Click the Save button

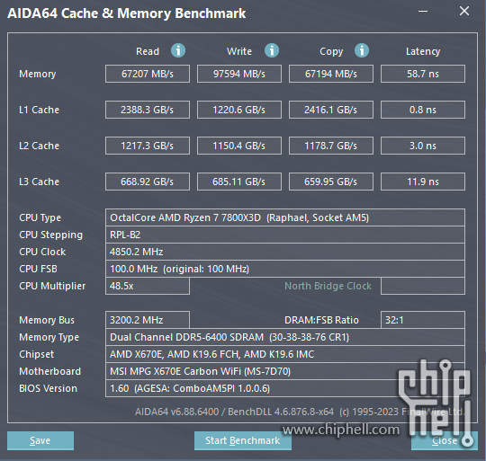pos(40,440)
